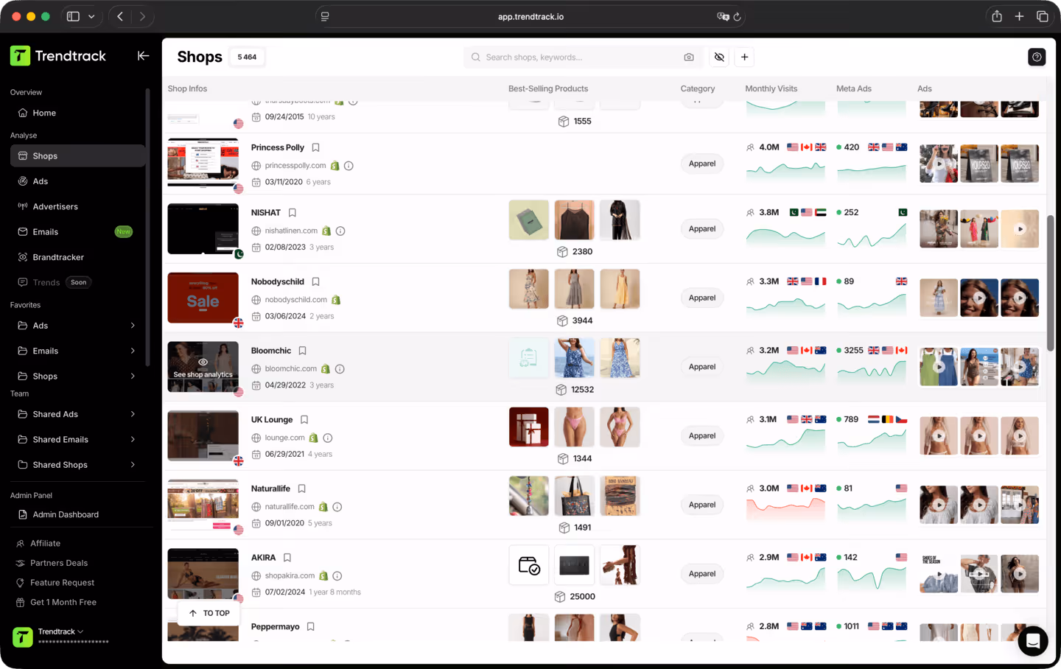
Task: Click the TO TOP button
Action: coord(209,612)
